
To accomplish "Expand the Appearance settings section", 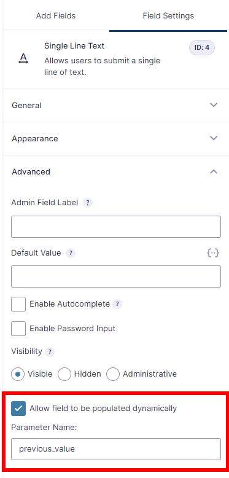I will pos(115,139).
